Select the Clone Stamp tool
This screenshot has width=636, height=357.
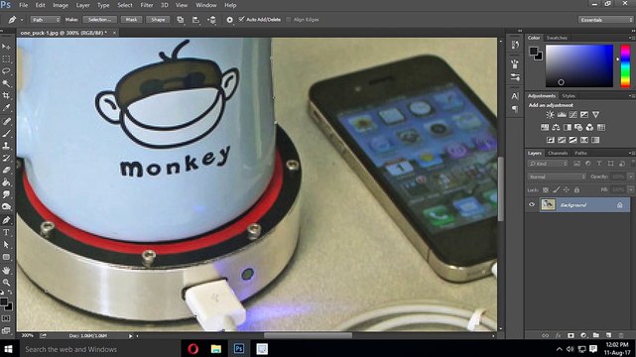tap(6, 146)
